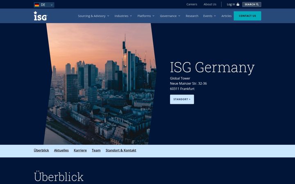Click the Search button

click(252, 4)
